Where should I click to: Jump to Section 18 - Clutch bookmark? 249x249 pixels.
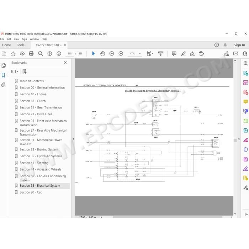(33, 101)
